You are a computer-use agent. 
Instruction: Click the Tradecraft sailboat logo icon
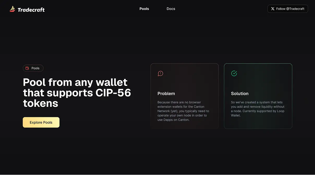click(x=12, y=9)
